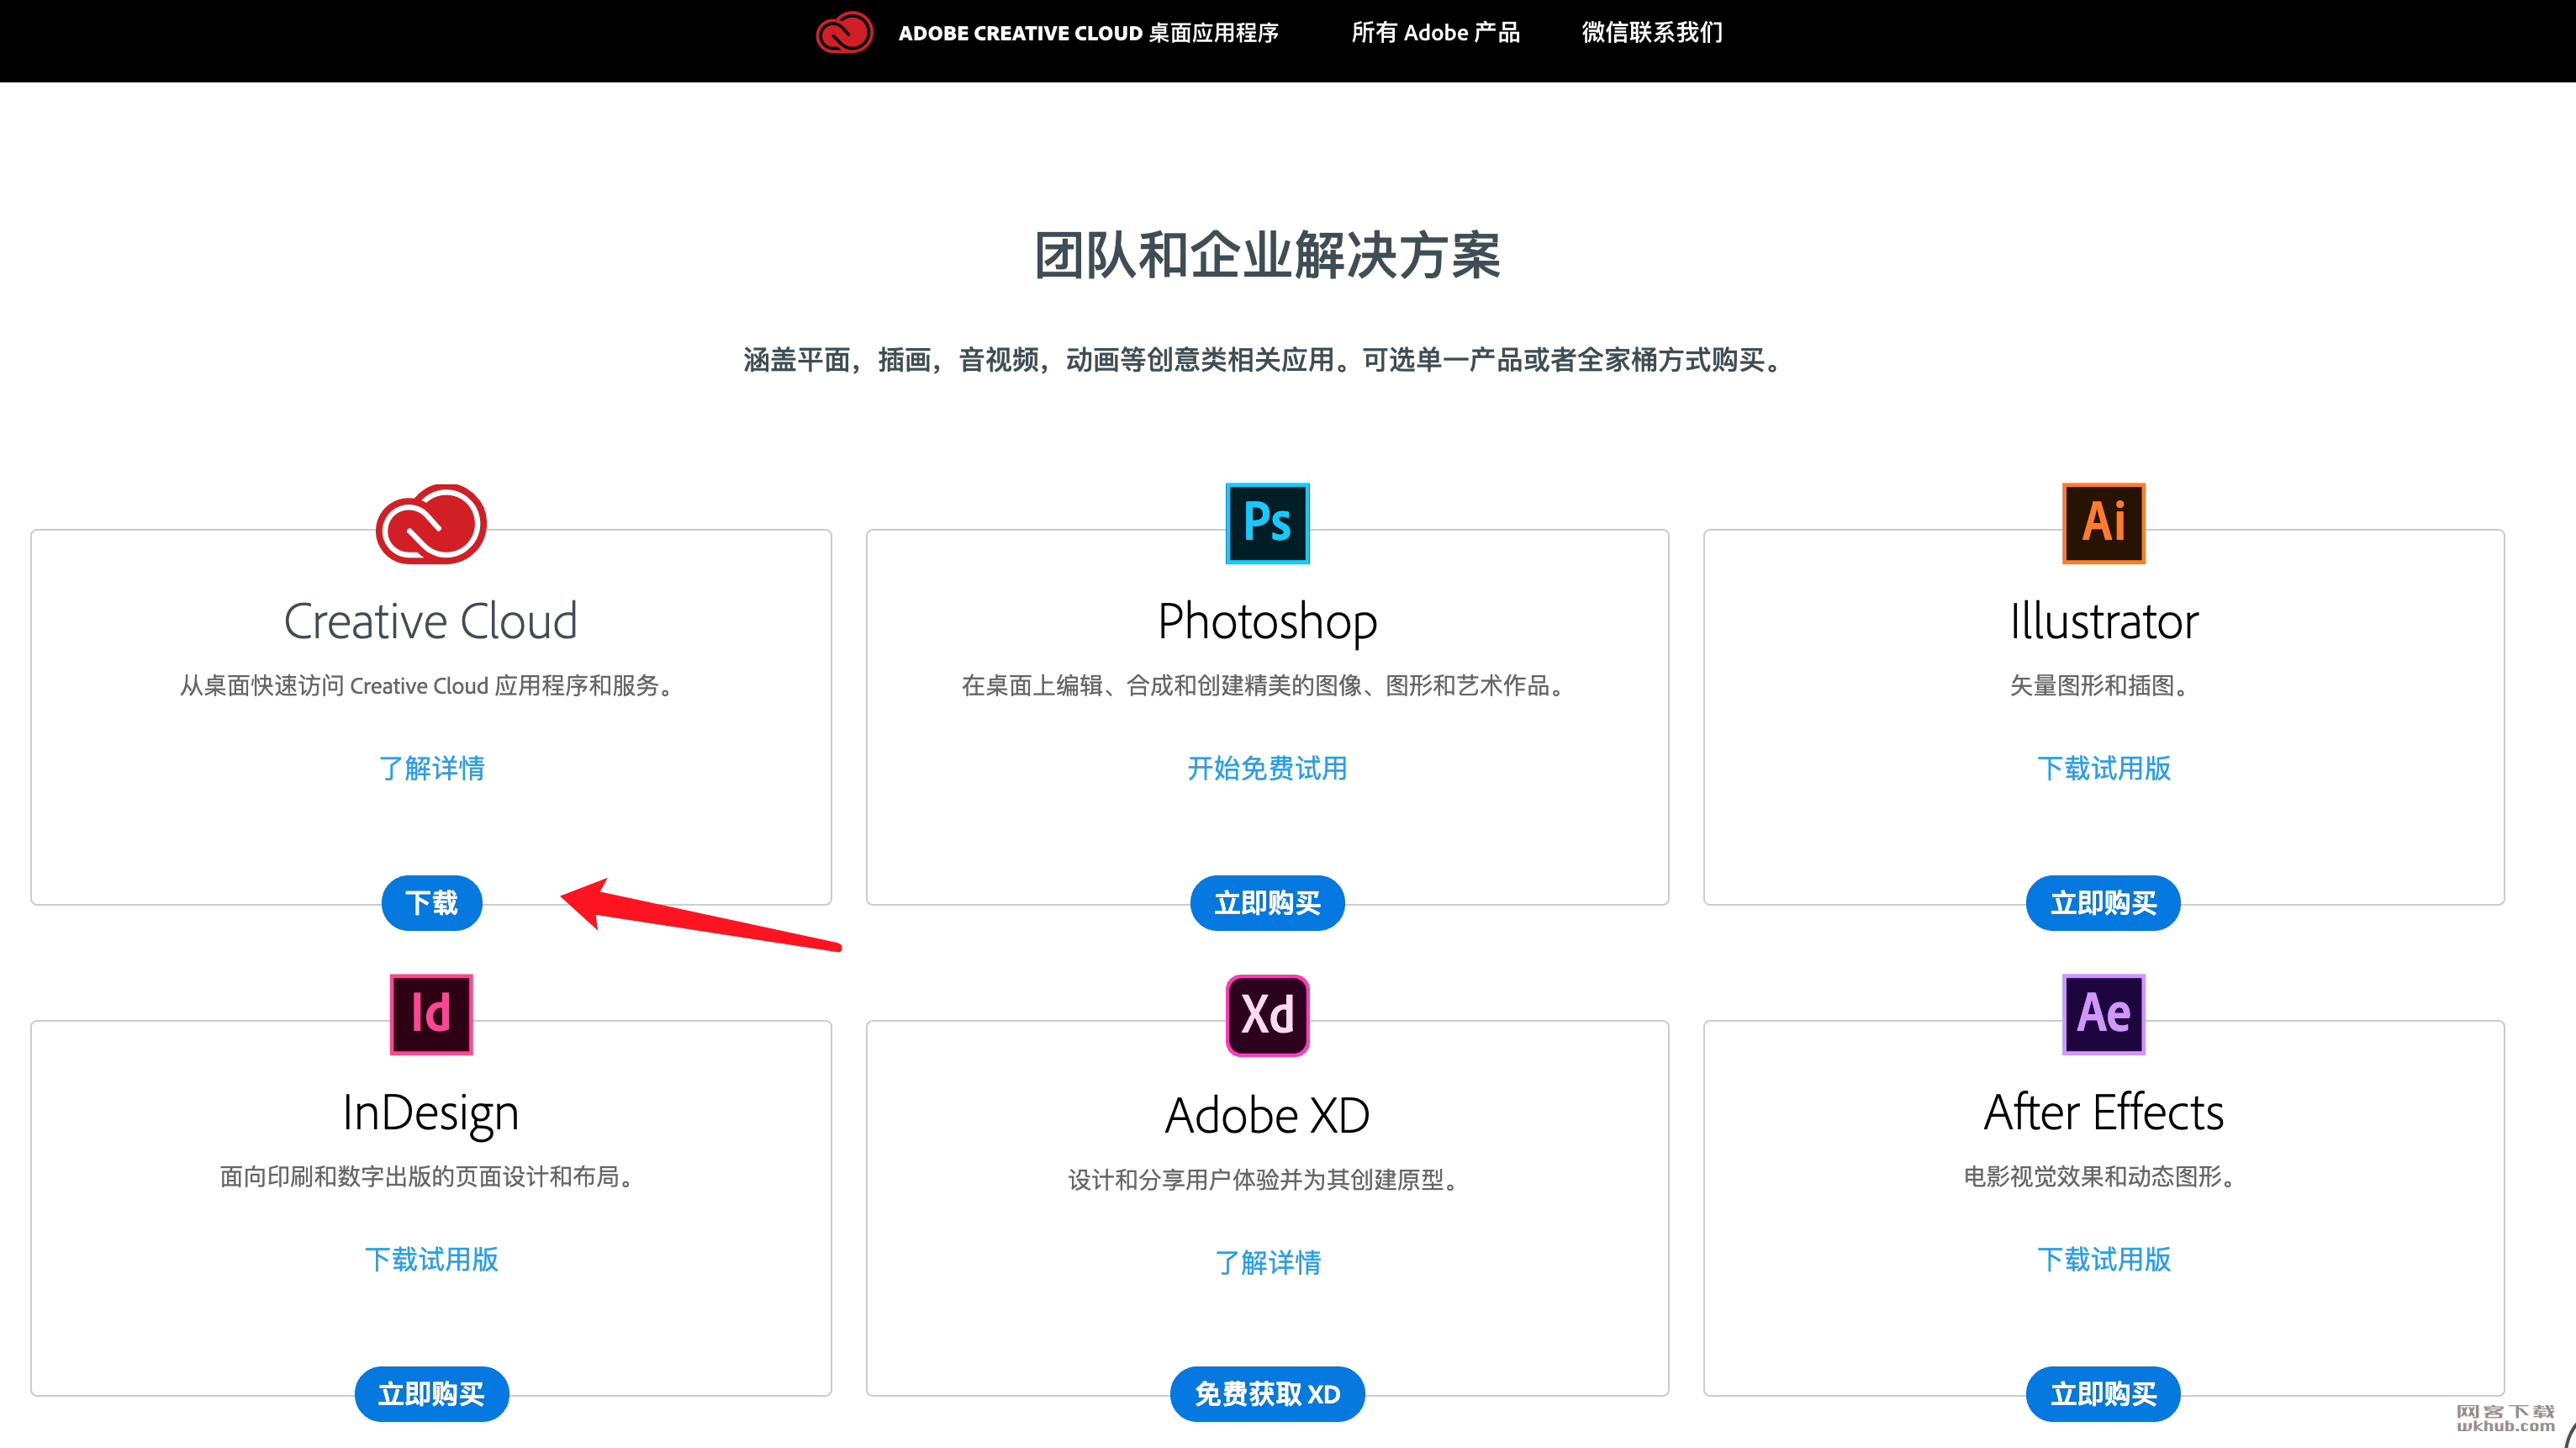Viewport: 2576px width, 1448px height.
Task: Click the Creative Cloud card title
Action: (x=431, y=621)
